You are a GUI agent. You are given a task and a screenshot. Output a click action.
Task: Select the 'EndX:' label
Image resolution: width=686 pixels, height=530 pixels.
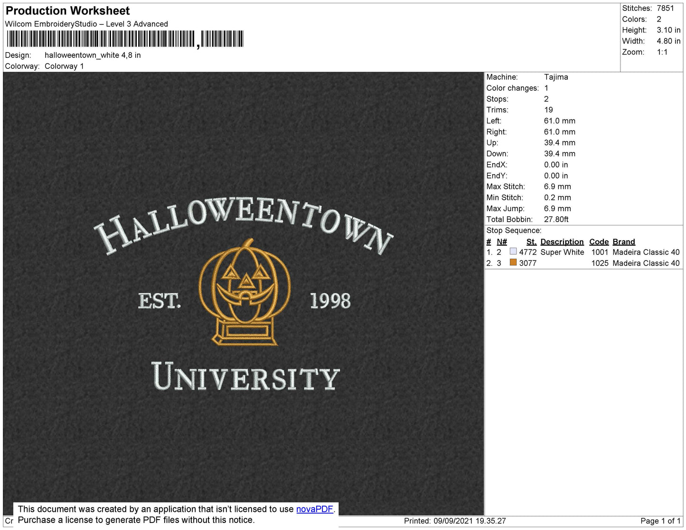click(x=497, y=165)
